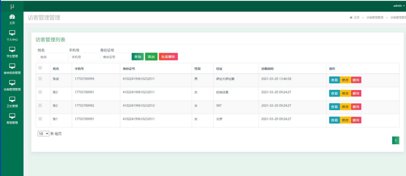Click 修改 for row with address 的说法是
This screenshot has height=176, width=406.
point(345,93)
